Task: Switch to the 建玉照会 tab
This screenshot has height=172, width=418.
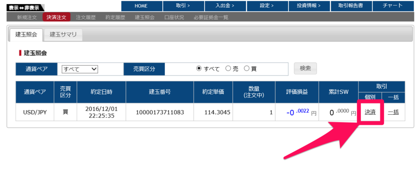Action: (26, 35)
